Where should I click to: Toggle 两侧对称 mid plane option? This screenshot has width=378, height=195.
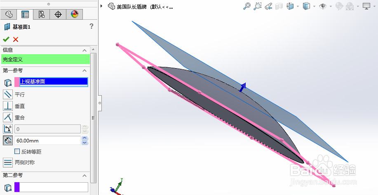click(x=8, y=163)
